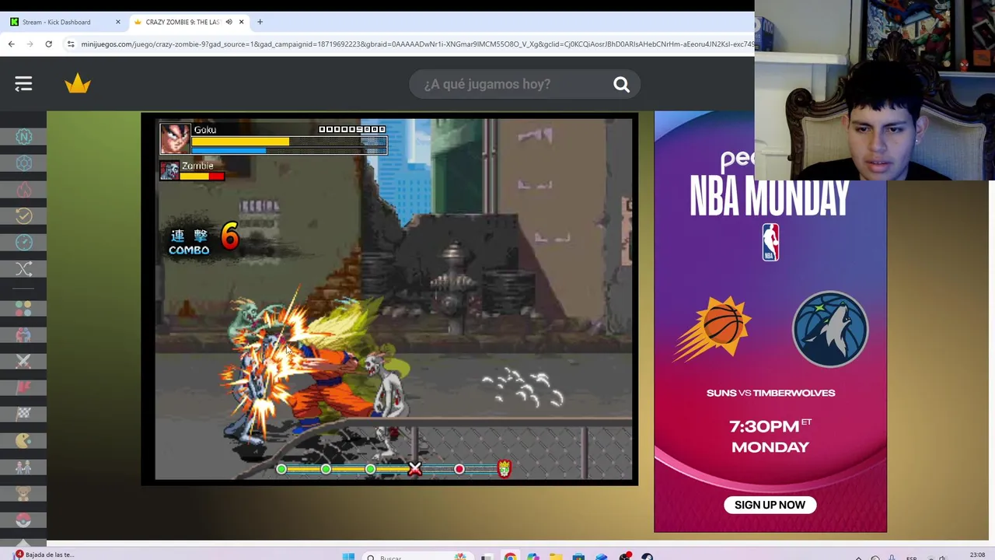Switch to the Stream - Kick Dashboard tab

[65, 22]
